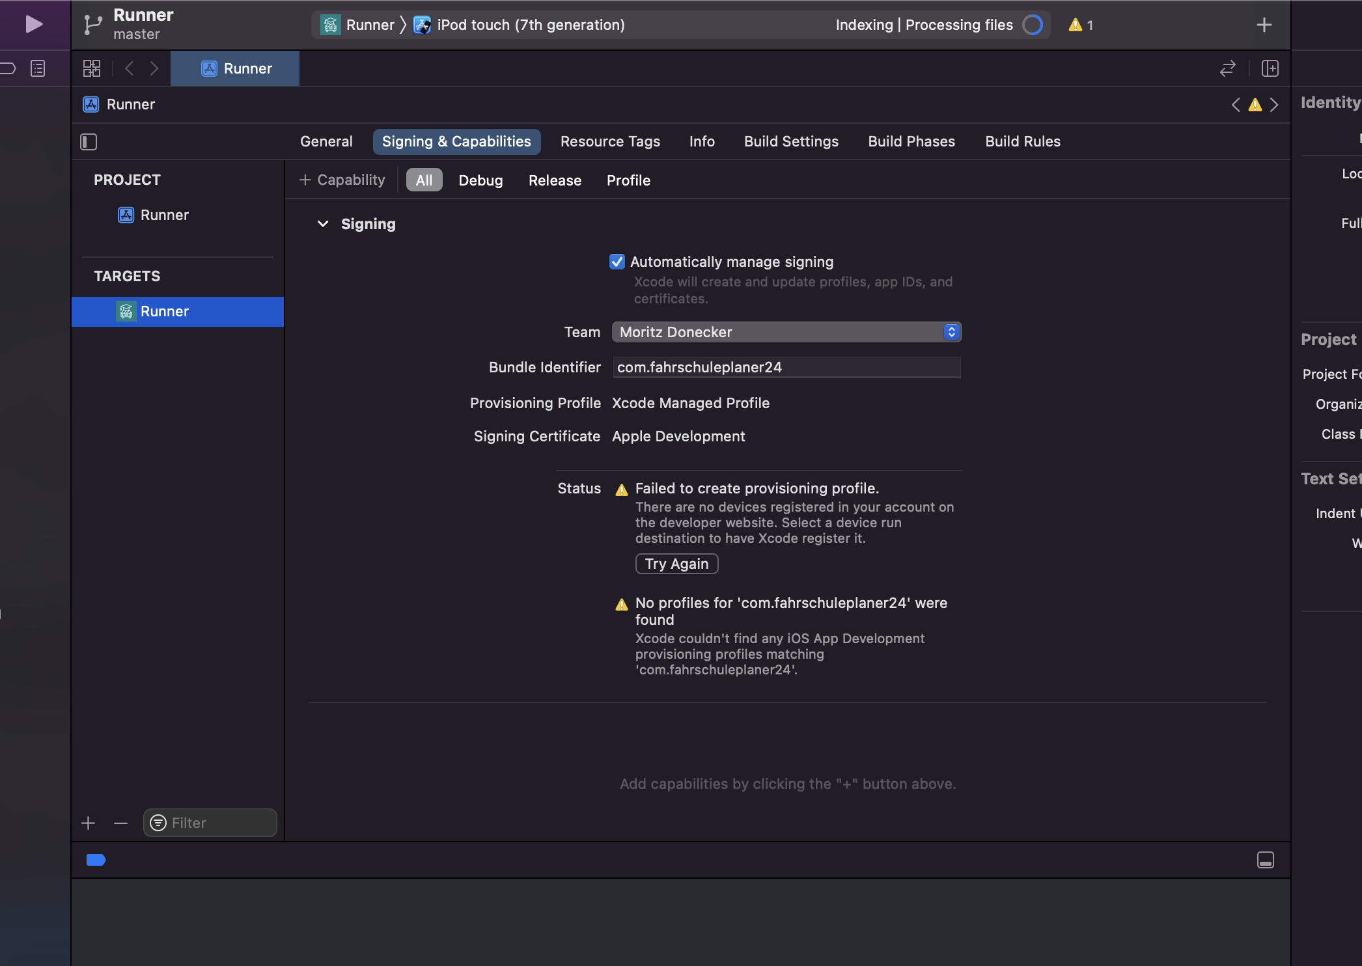Uncheck Automatically manage signing
The height and width of the screenshot is (966, 1362).
[x=617, y=262]
